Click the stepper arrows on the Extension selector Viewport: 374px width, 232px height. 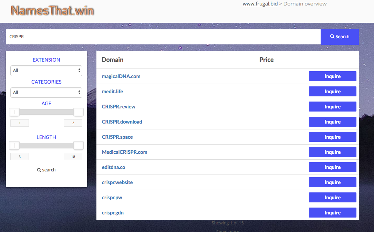pyautogui.click(x=80, y=71)
